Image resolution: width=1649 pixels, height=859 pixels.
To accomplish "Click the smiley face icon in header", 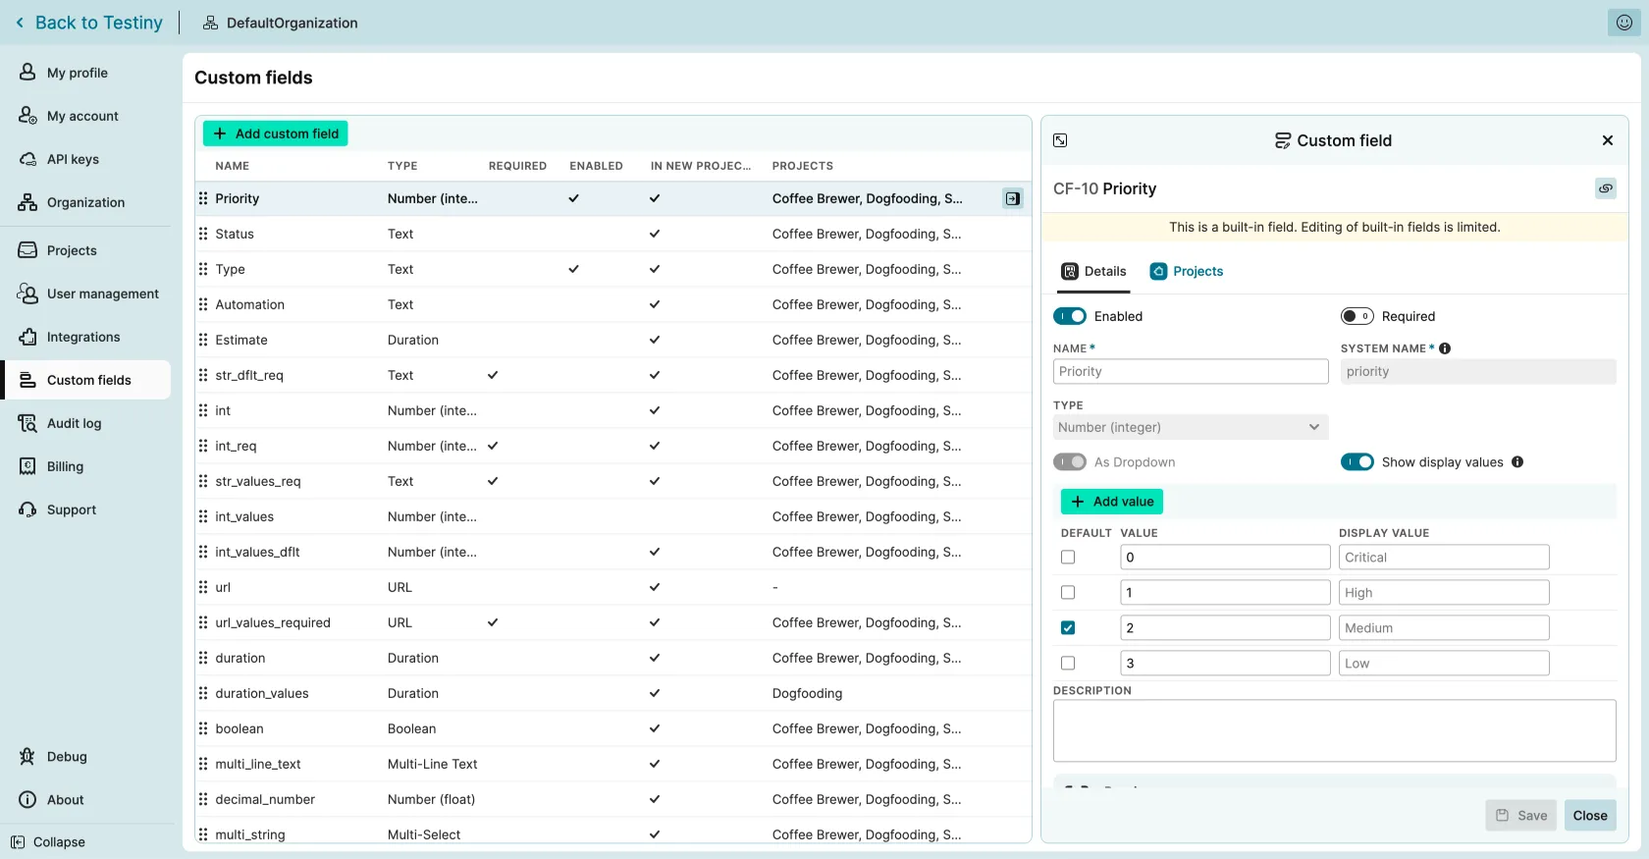I will point(1623,23).
